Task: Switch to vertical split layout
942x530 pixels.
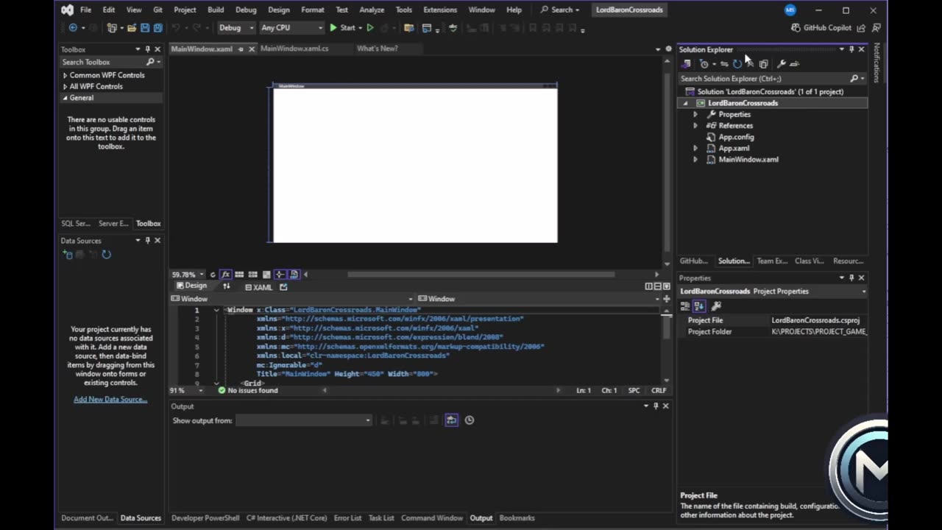Action: click(x=649, y=286)
